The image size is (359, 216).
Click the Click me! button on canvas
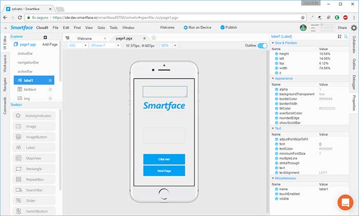164,159
